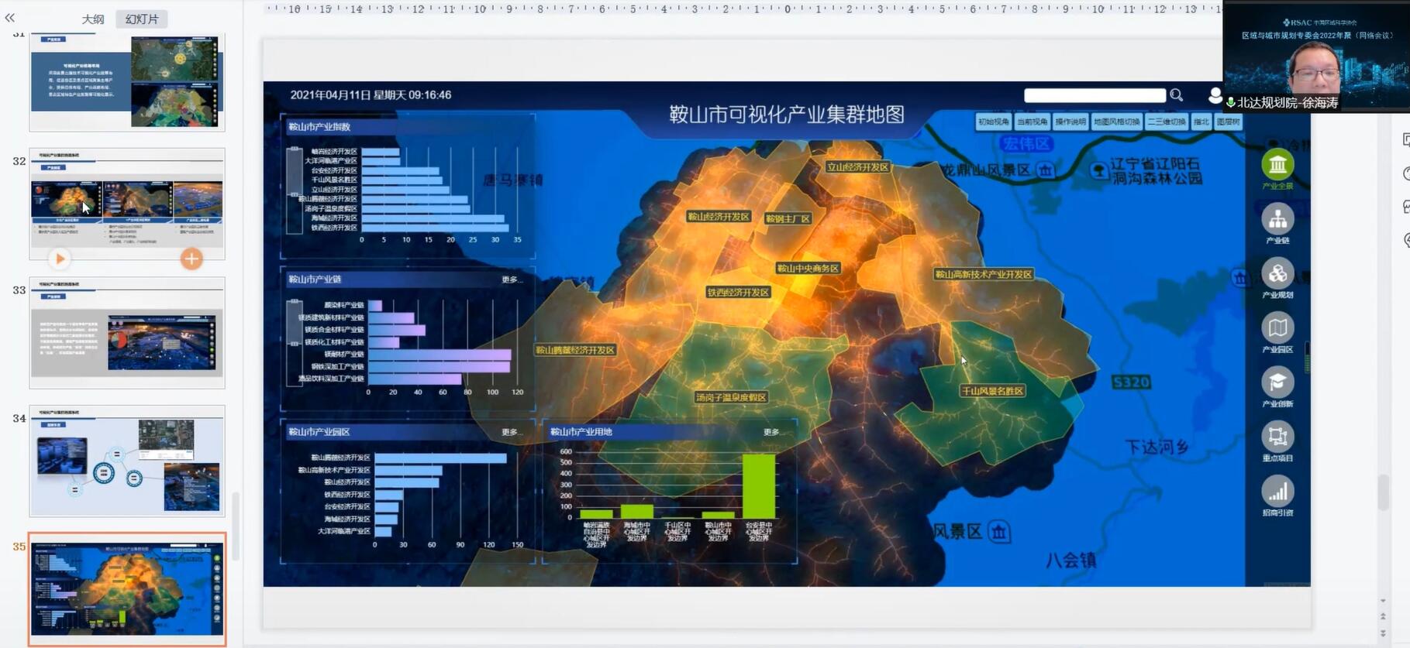This screenshot has width=1410, height=648.
Task: Click the main editor vertical scrollbar thumb
Action: point(1382,492)
